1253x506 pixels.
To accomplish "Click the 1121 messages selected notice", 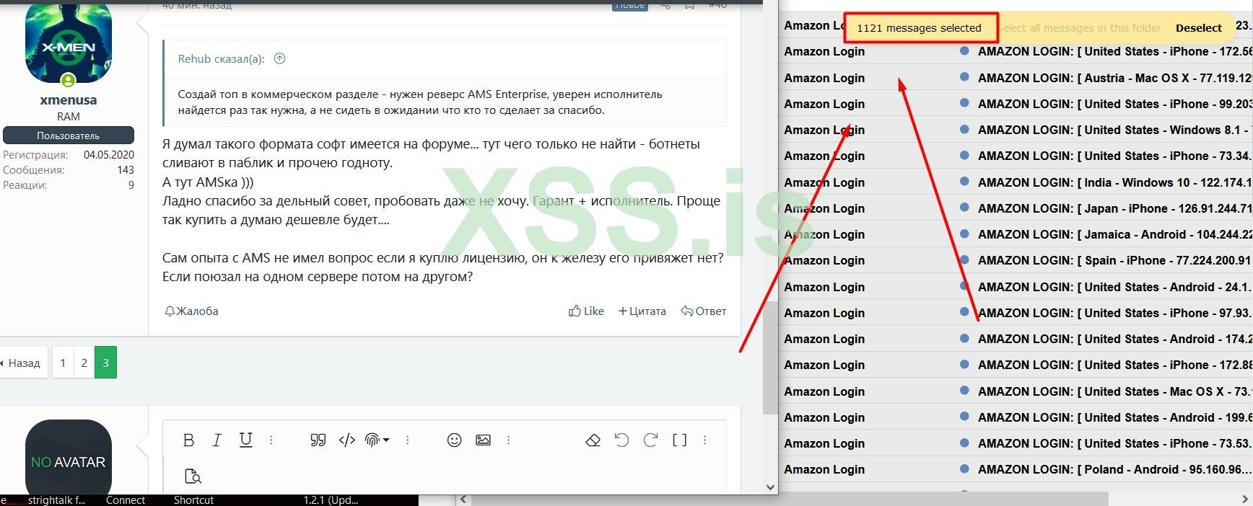I will click(x=919, y=28).
